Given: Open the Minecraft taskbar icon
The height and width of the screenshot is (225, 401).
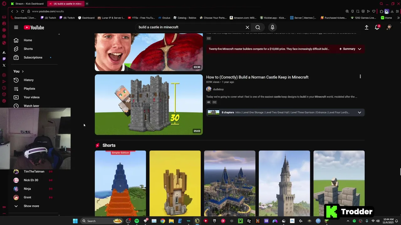Looking at the screenshot, I should [240, 221].
